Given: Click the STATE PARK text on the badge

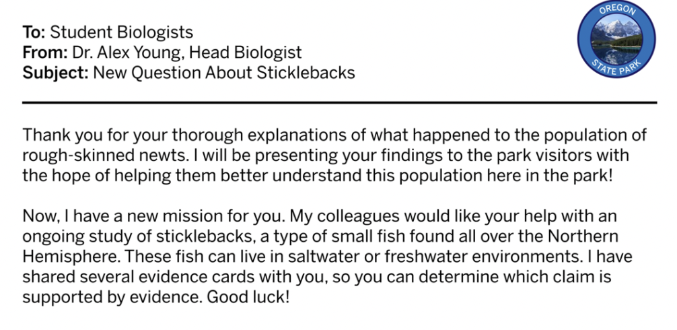Looking at the screenshot, I should (x=616, y=70).
